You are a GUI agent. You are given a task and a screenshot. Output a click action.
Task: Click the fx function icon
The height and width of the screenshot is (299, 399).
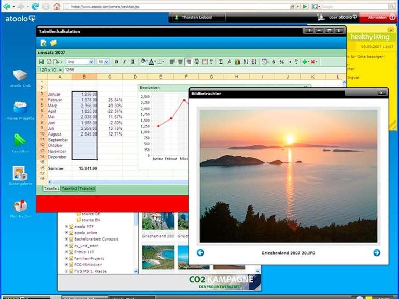click(229, 62)
